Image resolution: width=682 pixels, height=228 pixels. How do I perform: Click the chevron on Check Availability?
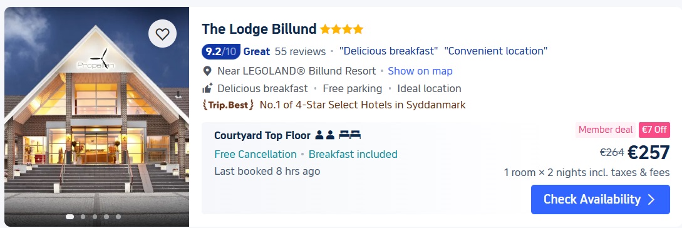pos(651,199)
